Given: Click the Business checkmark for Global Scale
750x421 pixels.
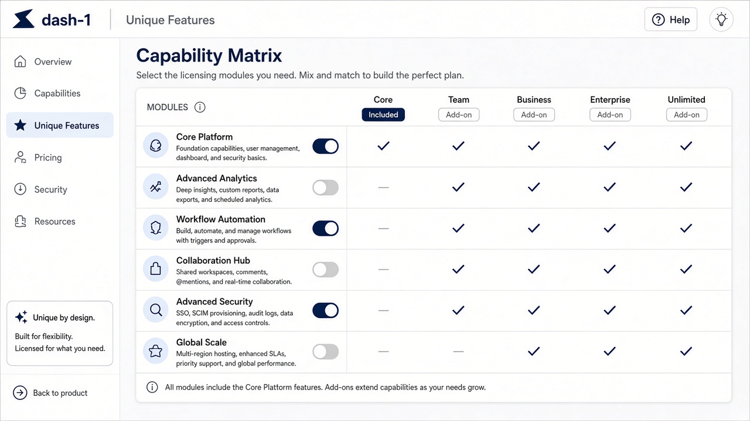Looking at the screenshot, I should [534, 351].
